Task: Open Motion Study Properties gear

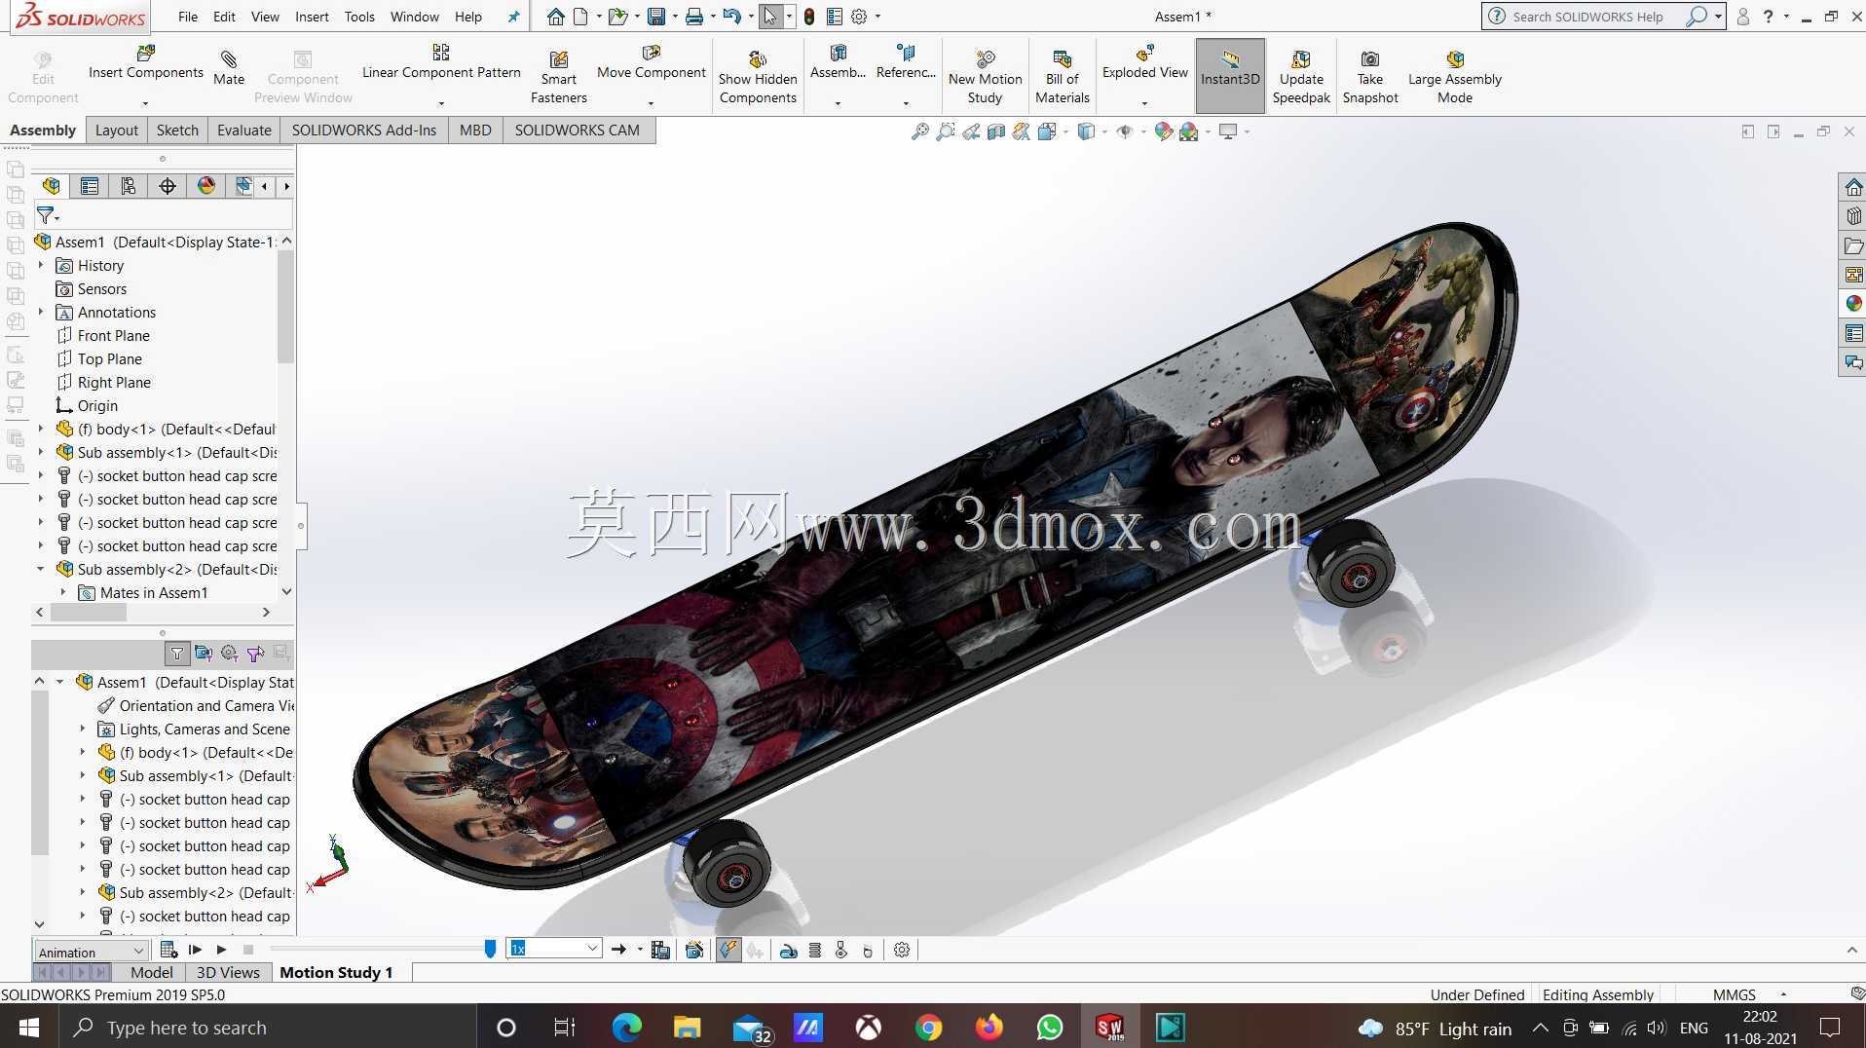Action: pos(902,950)
